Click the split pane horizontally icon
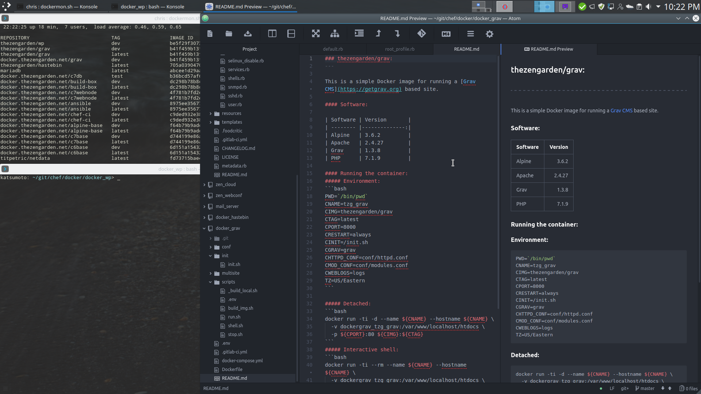 291,34
